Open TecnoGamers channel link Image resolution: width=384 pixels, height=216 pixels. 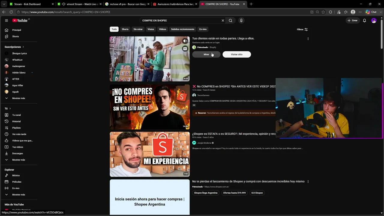tap(203, 95)
